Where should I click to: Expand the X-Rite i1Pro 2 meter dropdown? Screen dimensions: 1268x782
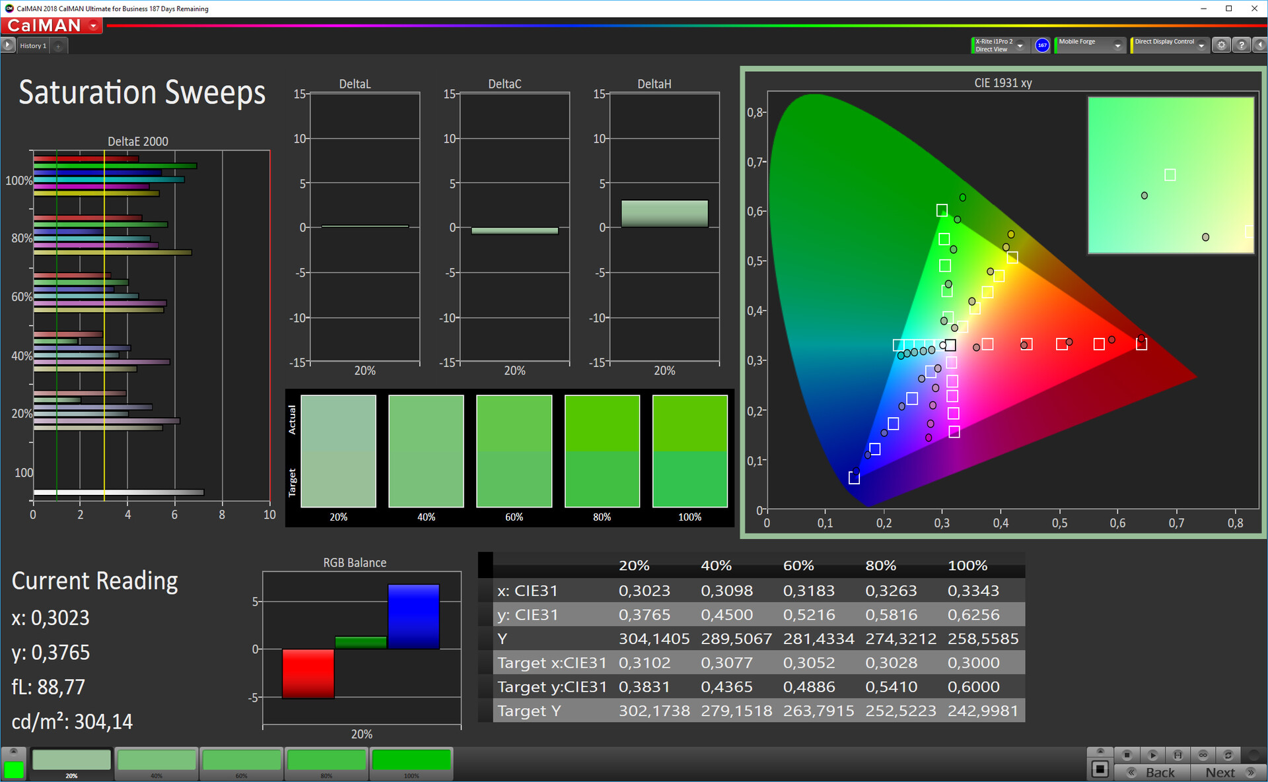(x=1020, y=46)
